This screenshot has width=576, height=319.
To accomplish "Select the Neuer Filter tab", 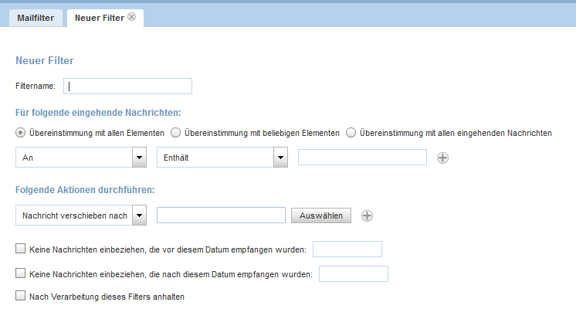I will [100, 18].
